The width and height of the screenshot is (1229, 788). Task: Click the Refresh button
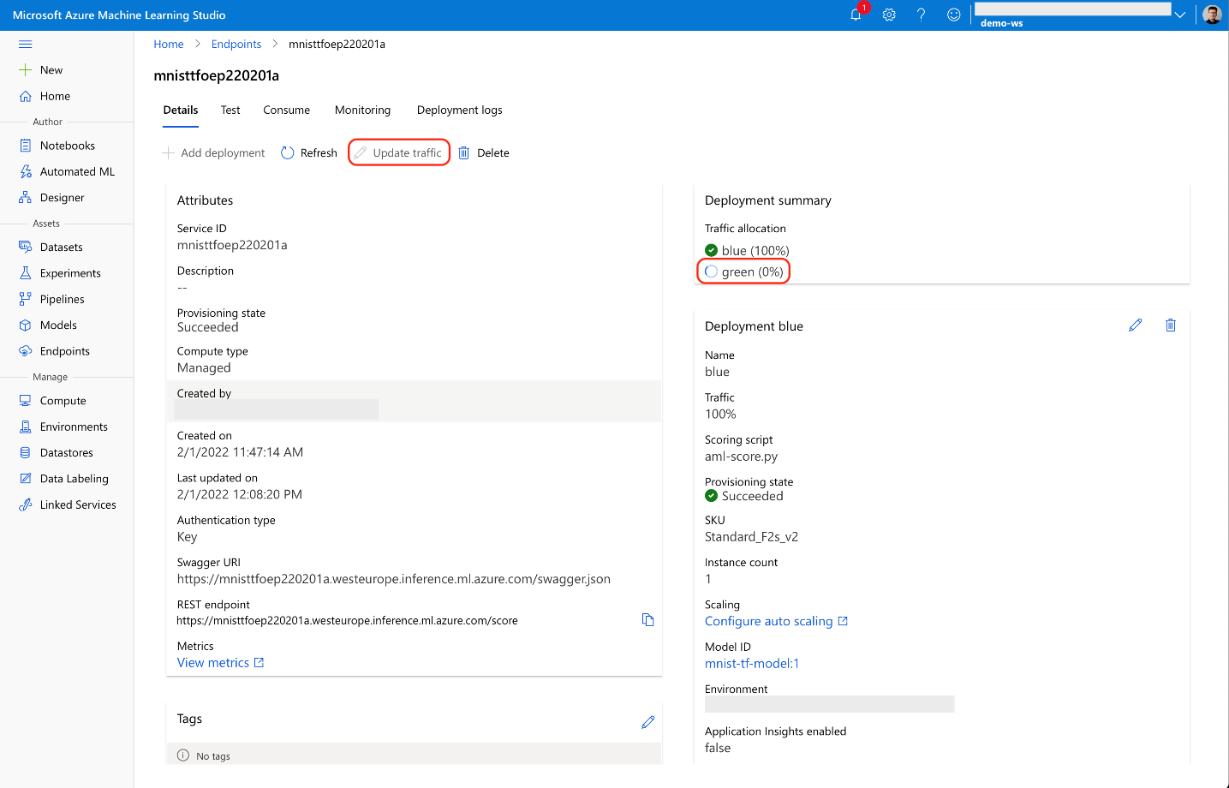[309, 152]
